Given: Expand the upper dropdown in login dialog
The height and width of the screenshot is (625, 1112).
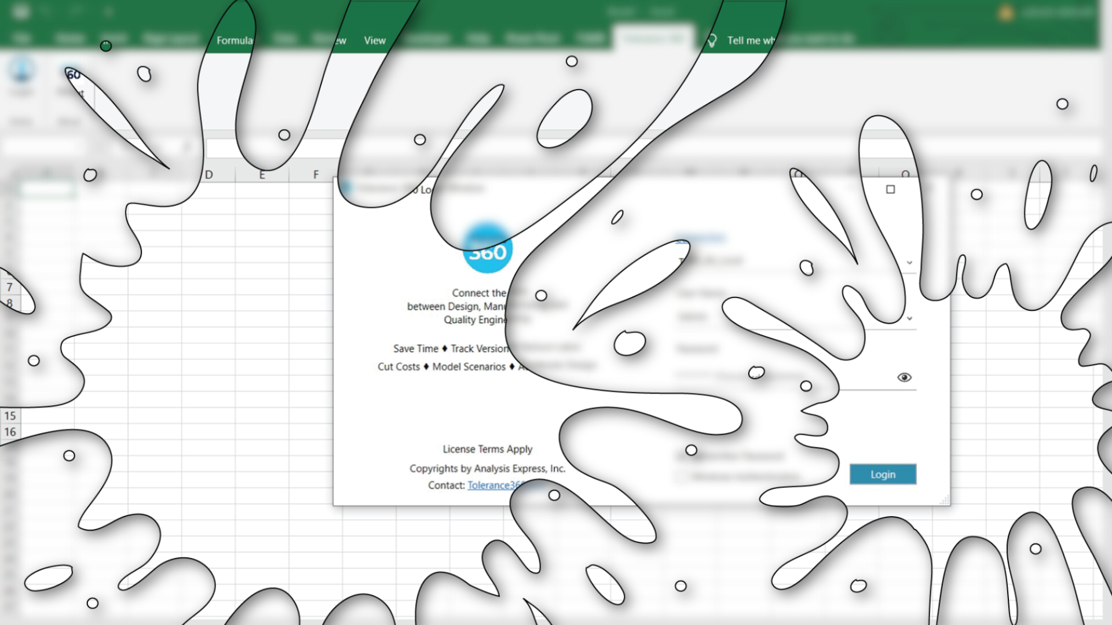Looking at the screenshot, I should coord(909,263).
